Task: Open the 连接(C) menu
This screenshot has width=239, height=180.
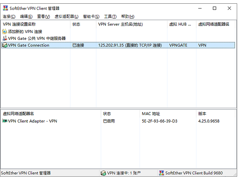Action: tap(9, 16)
